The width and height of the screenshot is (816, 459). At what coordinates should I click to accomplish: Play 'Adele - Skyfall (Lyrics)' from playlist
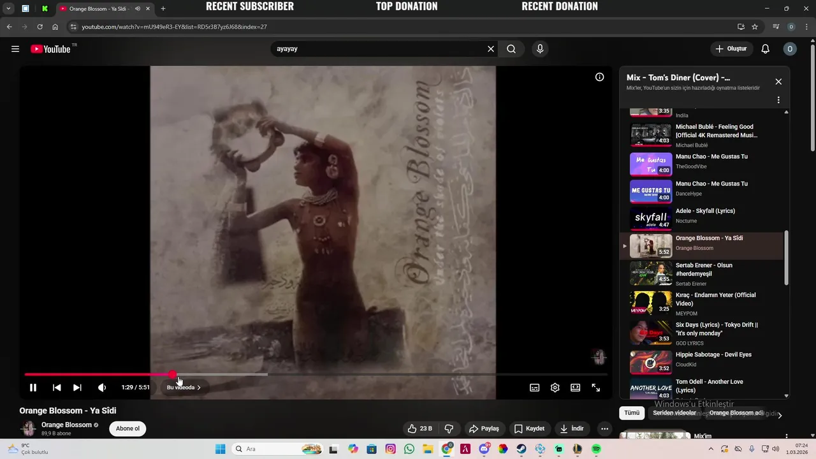coord(701,219)
